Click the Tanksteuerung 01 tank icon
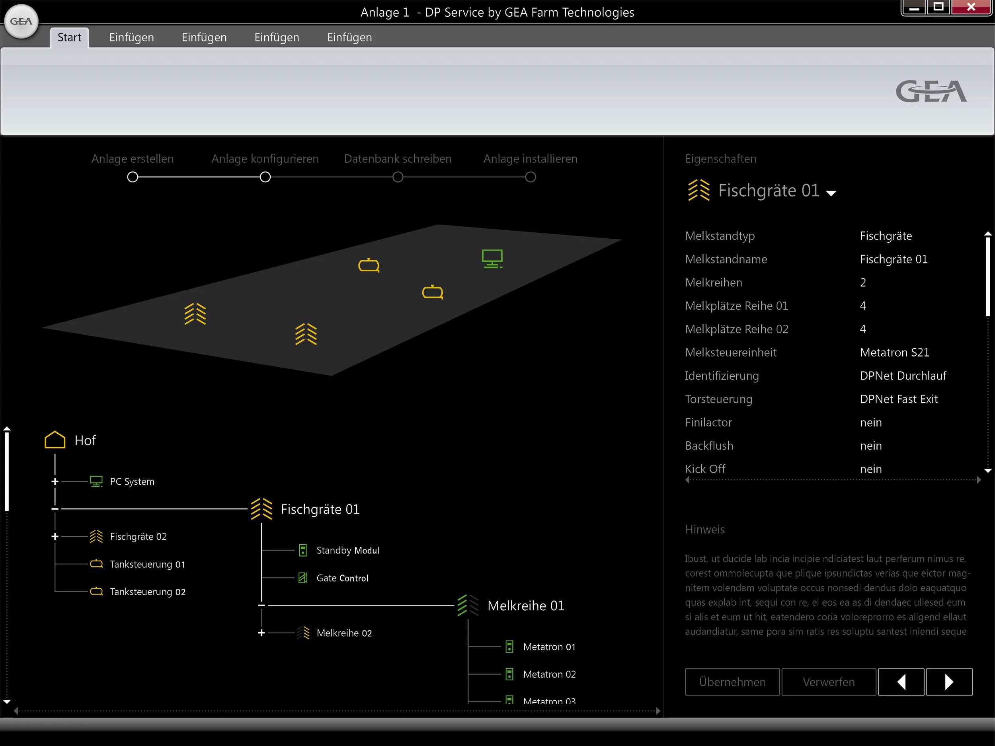The image size is (995, 746). 96,564
